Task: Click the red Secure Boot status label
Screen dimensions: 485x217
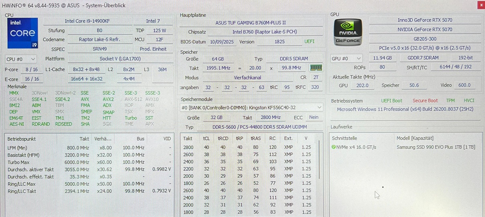Action: [425, 101]
